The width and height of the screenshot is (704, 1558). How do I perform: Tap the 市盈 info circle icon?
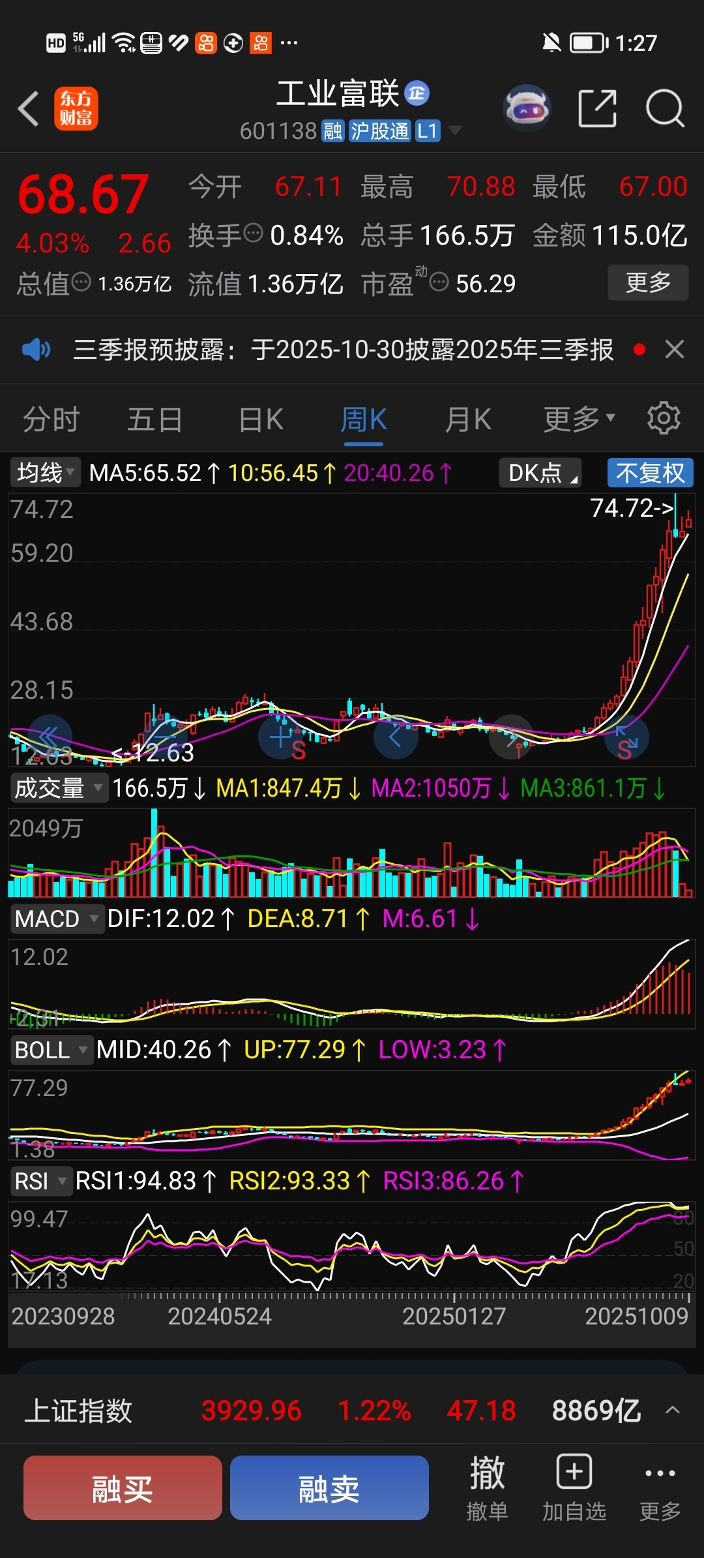439,283
